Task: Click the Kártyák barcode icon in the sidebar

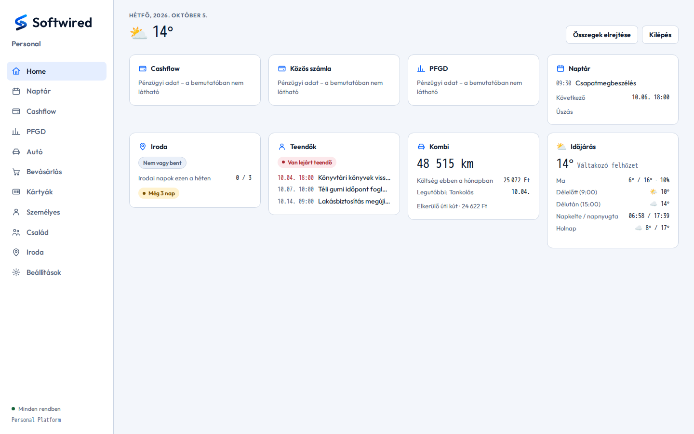Action: point(16,192)
